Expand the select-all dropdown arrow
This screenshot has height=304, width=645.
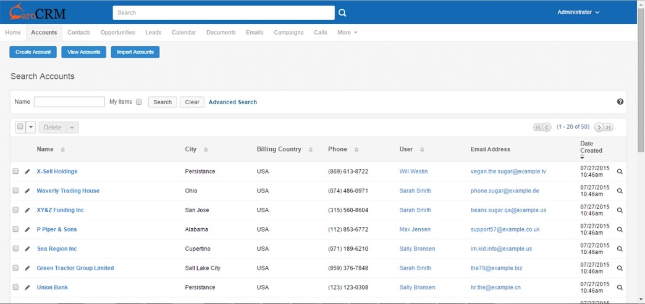[31, 128]
